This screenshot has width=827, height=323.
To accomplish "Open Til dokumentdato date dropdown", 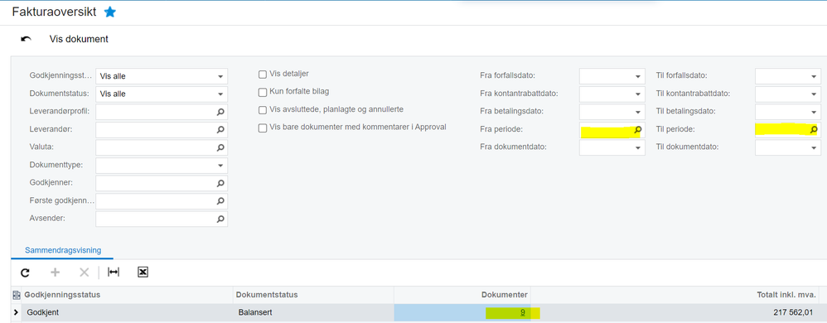I will tap(814, 148).
